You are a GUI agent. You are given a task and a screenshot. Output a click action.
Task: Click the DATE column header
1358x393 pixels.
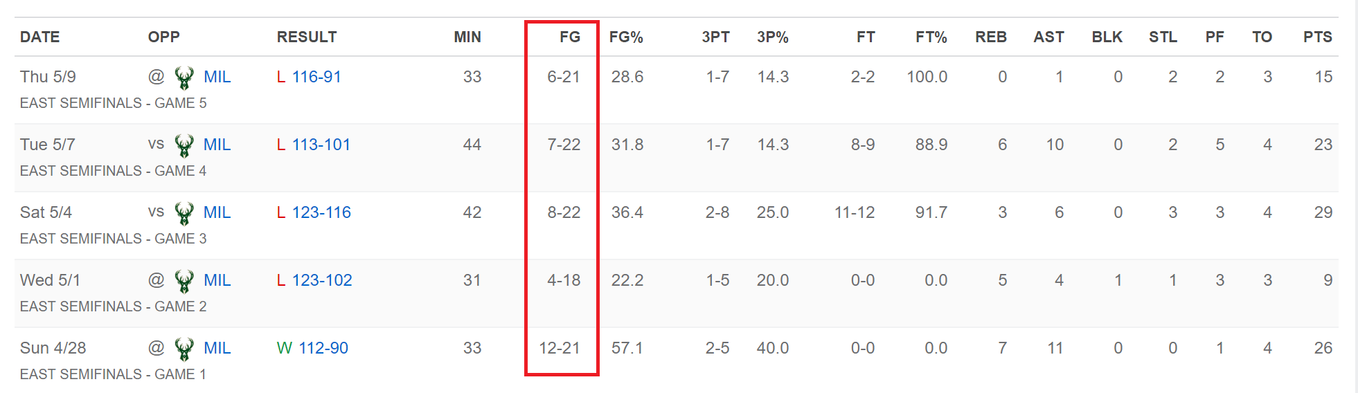pyautogui.click(x=39, y=37)
